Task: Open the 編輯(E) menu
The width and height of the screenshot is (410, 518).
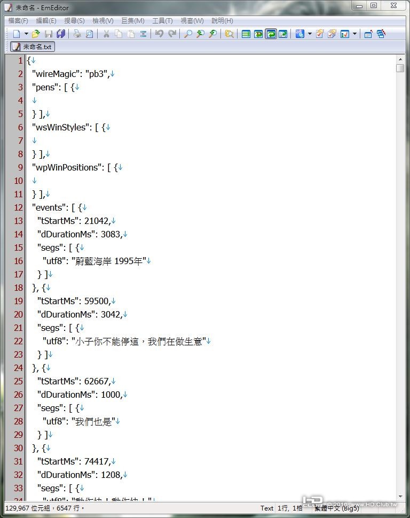Action: (46, 21)
